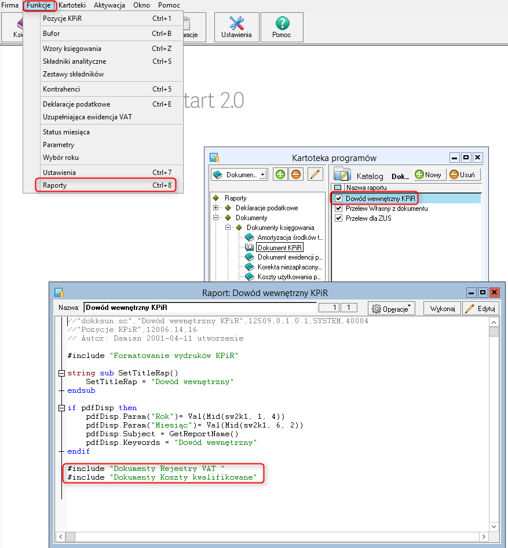This screenshot has width=508, height=548.
Task: Toggle the Przelew dla ZUS checkbox
Action: pyautogui.click(x=339, y=218)
